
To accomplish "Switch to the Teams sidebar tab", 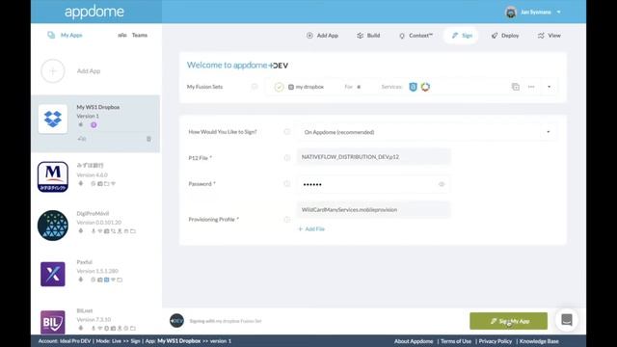I will click(x=133, y=35).
